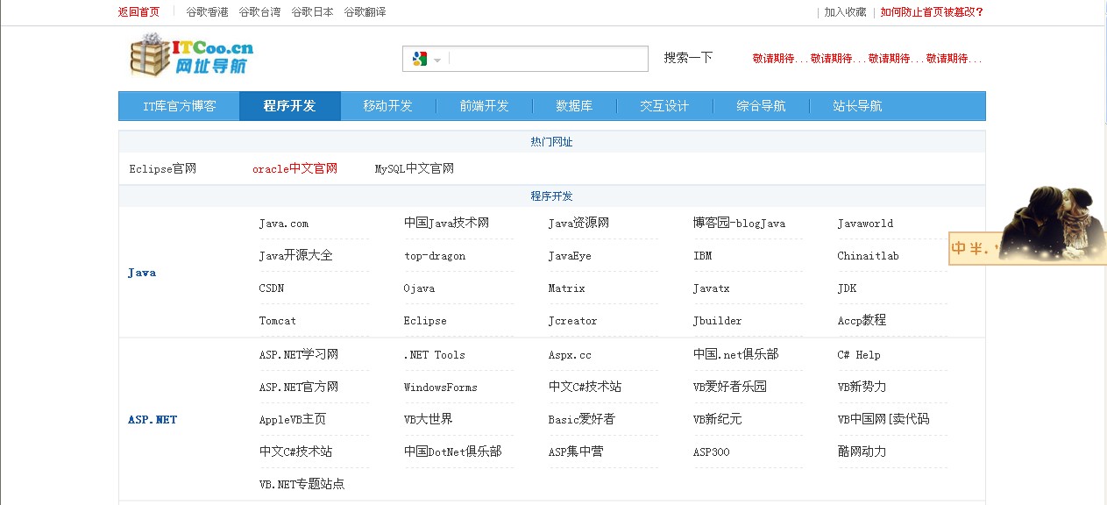Open Basic爱好者 link
1107x505 pixels.
click(582, 419)
